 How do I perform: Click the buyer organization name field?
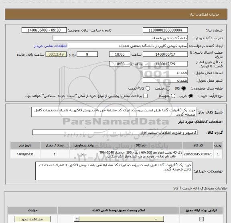tap(120, 38)
